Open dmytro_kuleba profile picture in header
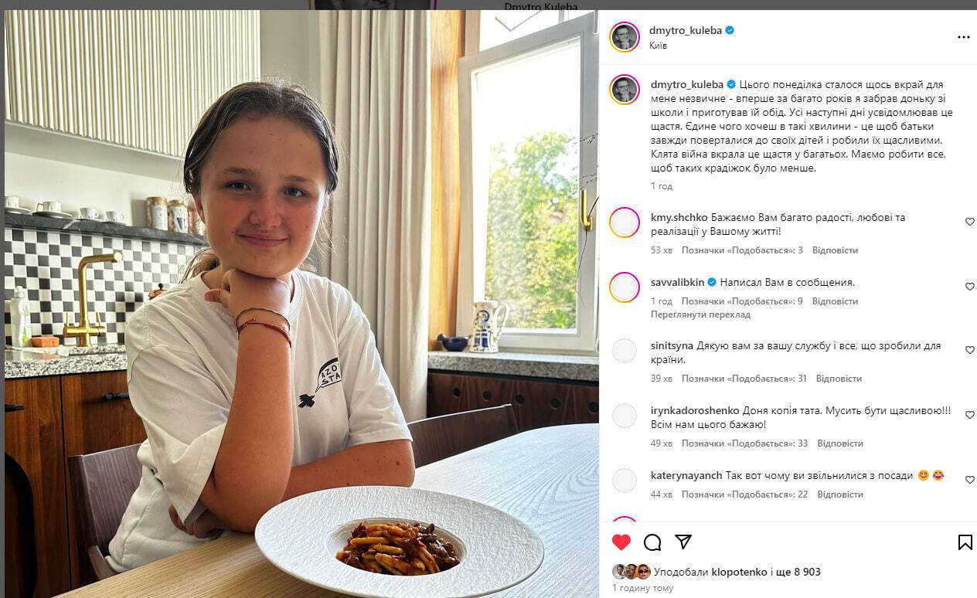The width and height of the screenshot is (977, 598). [x=625, y=37]
